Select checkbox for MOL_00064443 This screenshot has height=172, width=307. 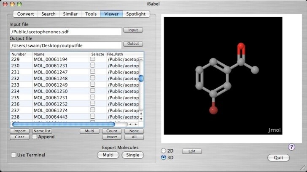93,116
